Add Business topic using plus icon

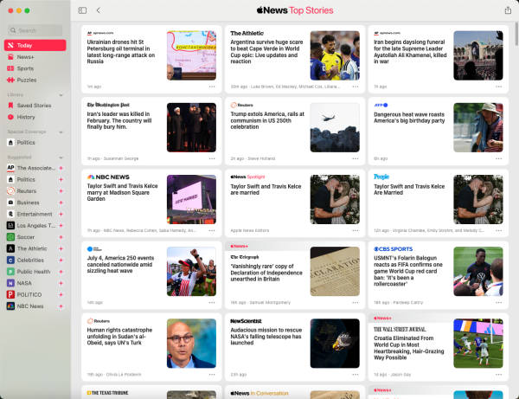point(61,203)
